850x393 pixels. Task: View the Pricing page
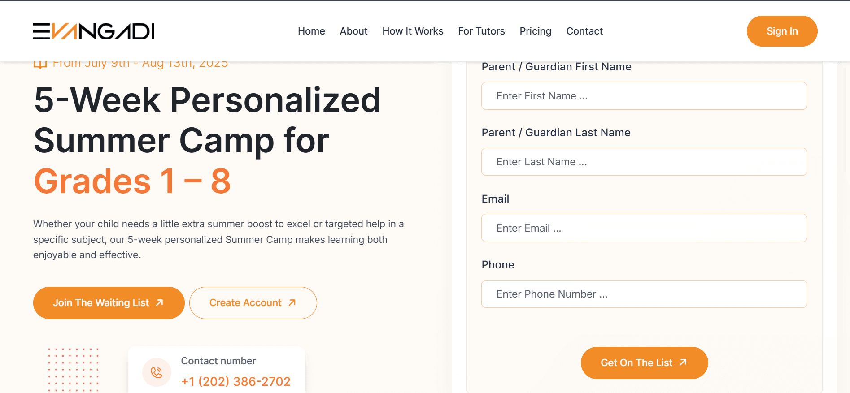click(535, 31)
